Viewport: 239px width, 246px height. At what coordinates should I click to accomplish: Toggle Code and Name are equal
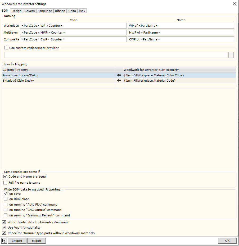pos(5,177)
